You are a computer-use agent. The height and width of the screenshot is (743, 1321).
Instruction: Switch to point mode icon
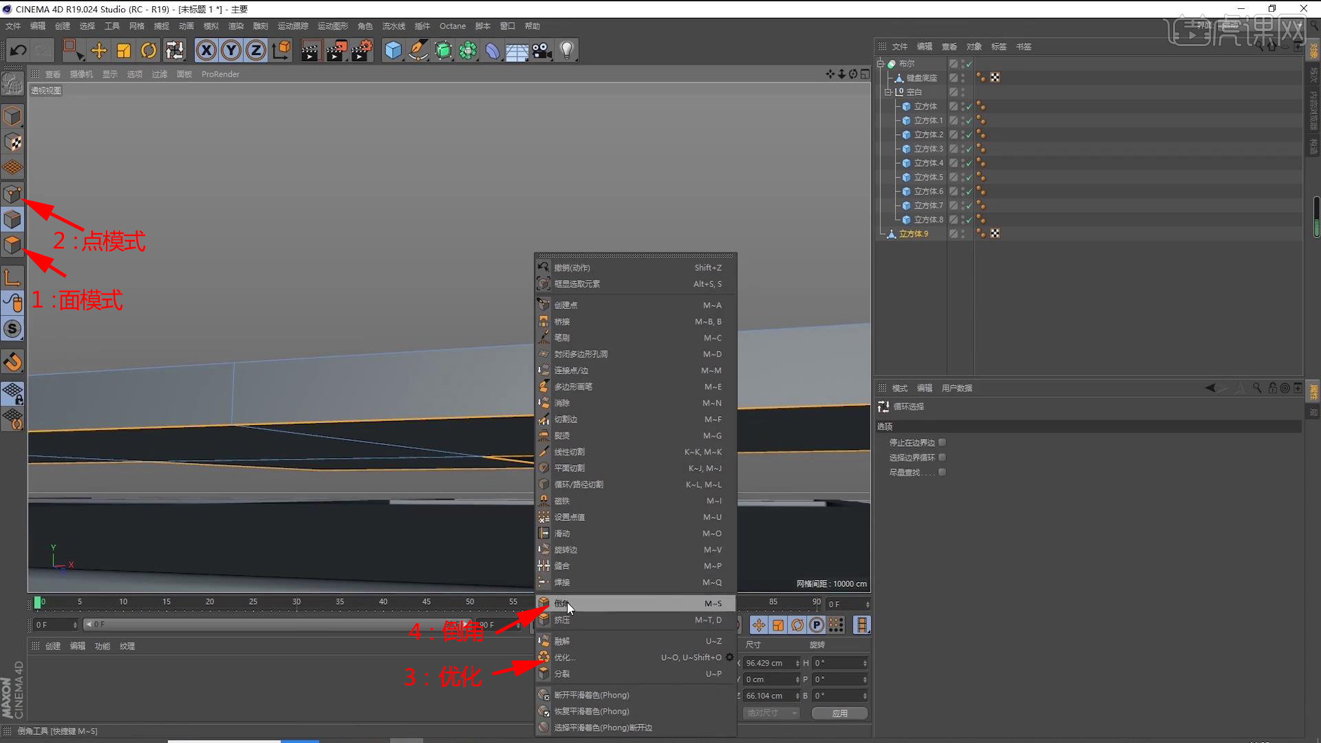(x=12, y=194)
